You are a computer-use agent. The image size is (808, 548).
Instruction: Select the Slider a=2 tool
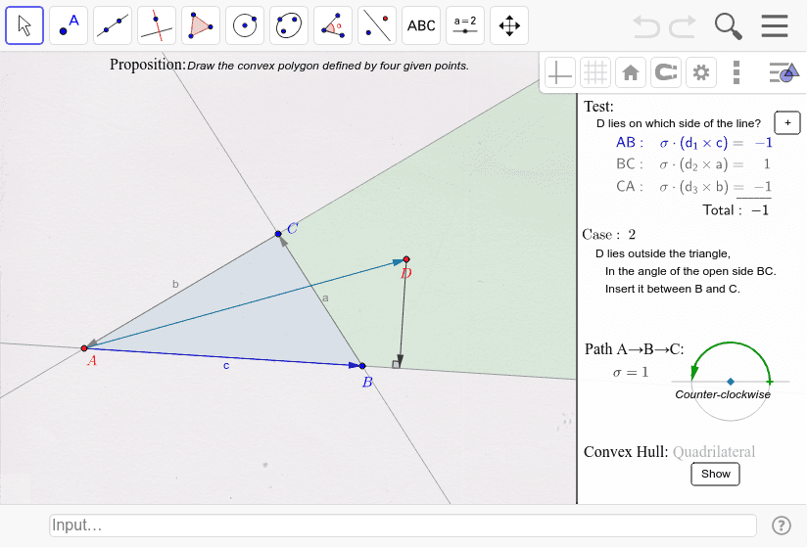[465, 25]
